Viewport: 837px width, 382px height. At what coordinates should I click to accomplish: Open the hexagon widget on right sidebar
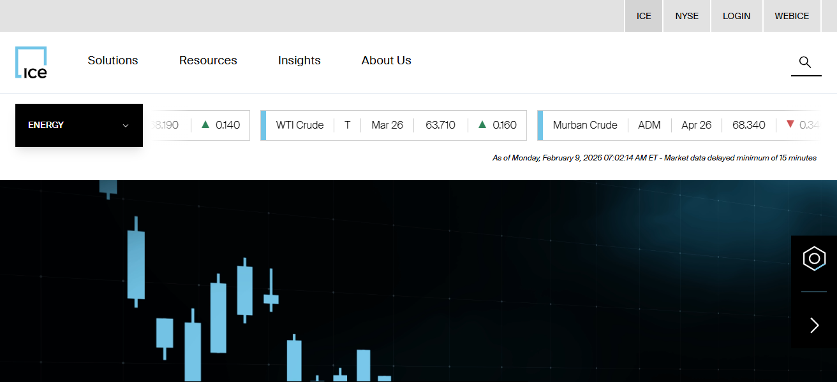tap(813, 258)
